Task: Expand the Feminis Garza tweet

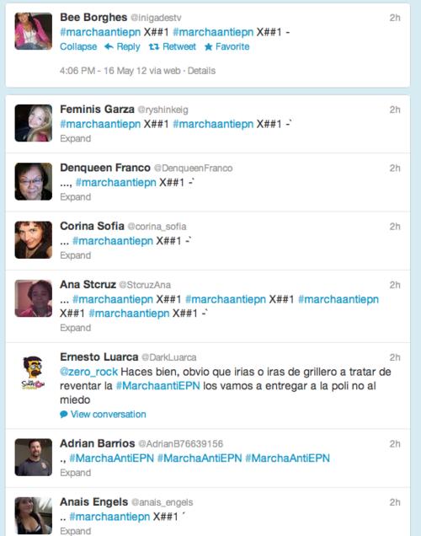Action: (76, 138)
